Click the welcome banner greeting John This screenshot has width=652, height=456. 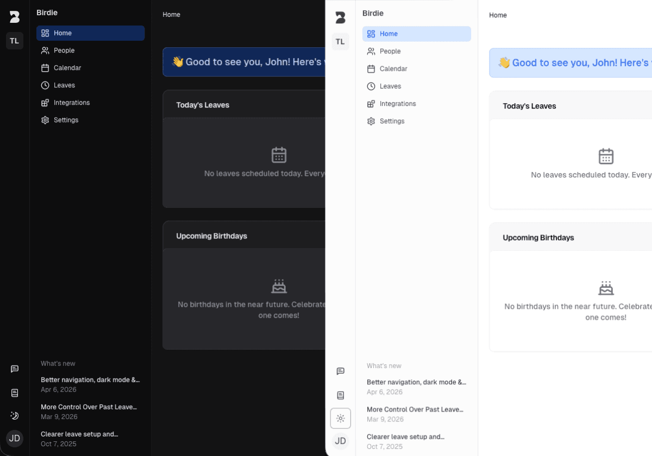click(x=244, y=62)
